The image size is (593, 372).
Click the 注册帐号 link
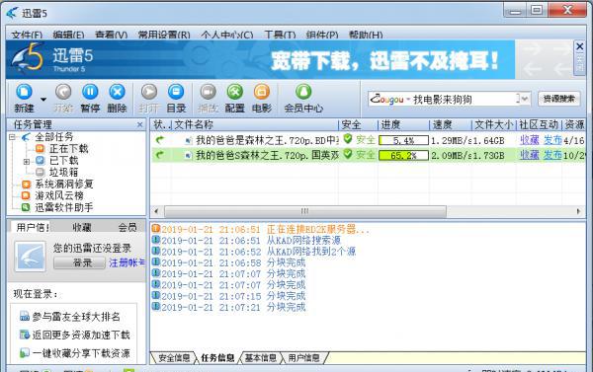(x=127, y=262)
